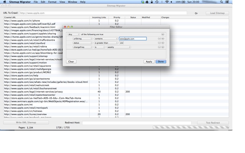Open Spotlight search magnifier icon
245x153 pixels.
click(221, 2)
